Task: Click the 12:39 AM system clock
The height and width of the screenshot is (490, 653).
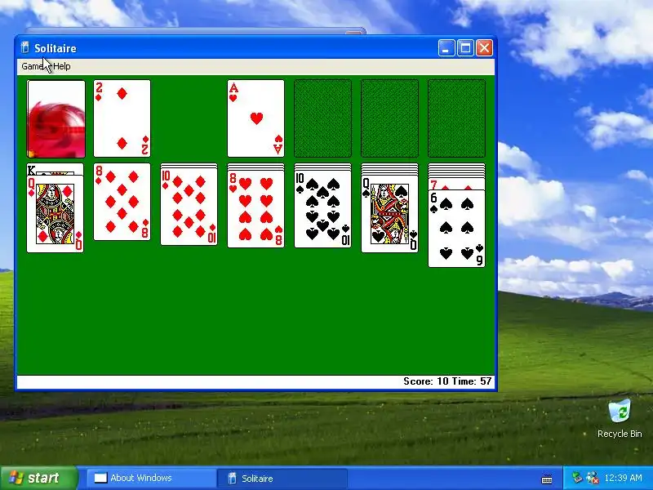Action: tap(623, 478)
